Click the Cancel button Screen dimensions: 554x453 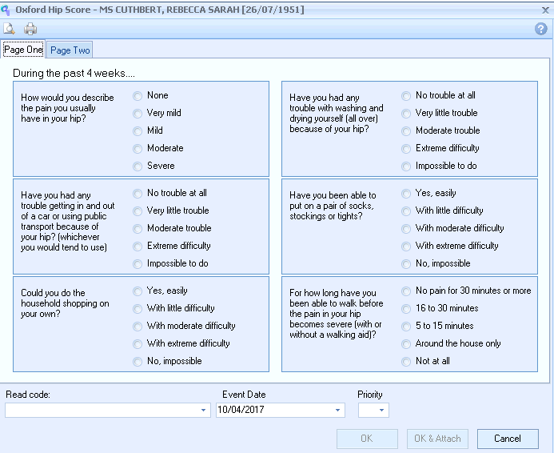click(x=508, y=439)
